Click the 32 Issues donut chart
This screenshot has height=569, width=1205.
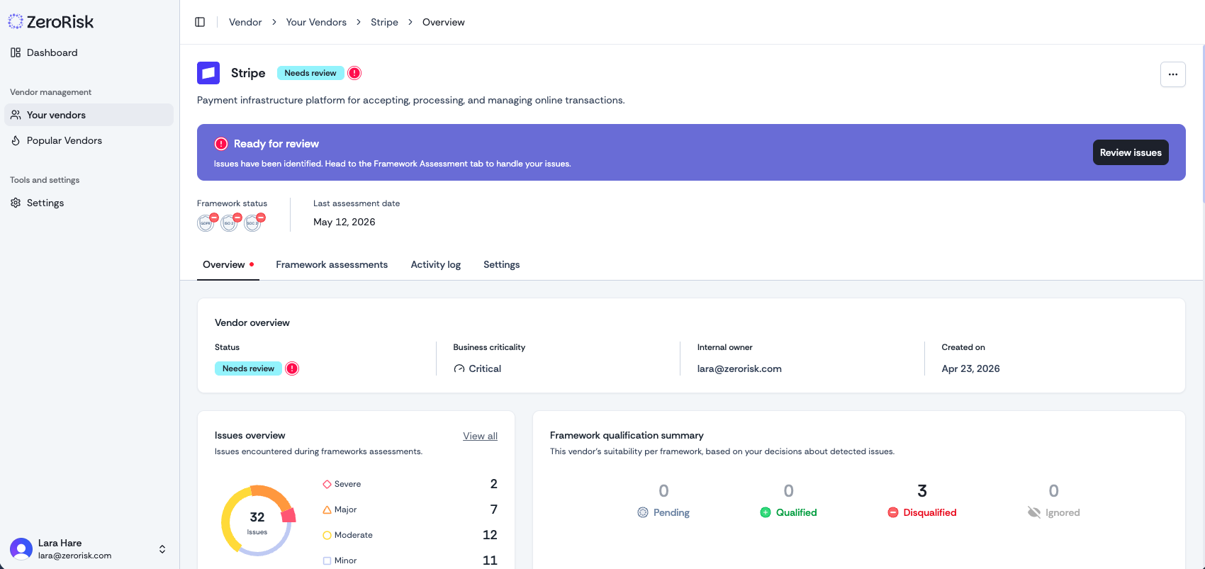pyautogui.click(x=257, y=521)
